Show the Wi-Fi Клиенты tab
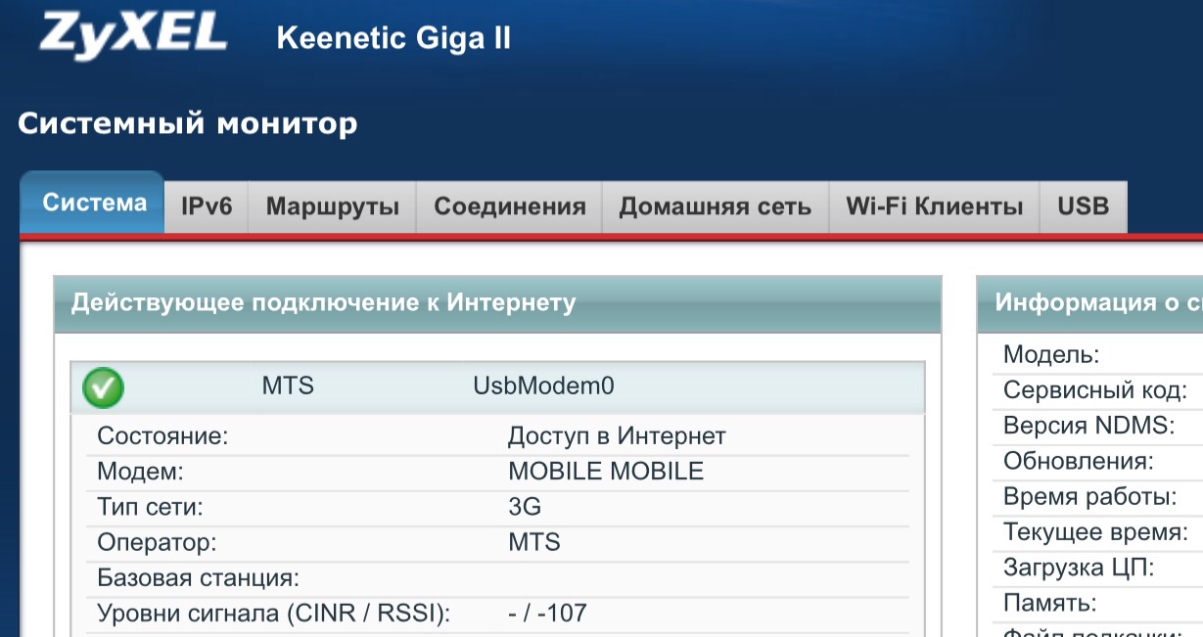 (x=934, y=206)
